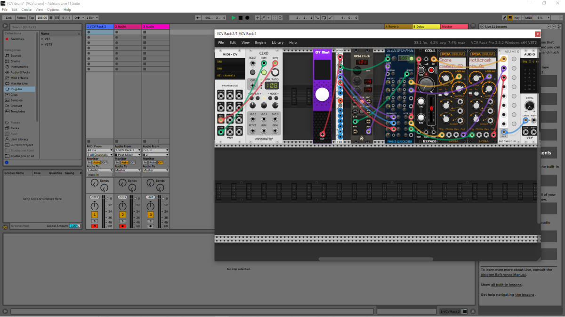Select the 1 VCV Rack 2 track header
565x317 pixels.
[x=100, y=27]
